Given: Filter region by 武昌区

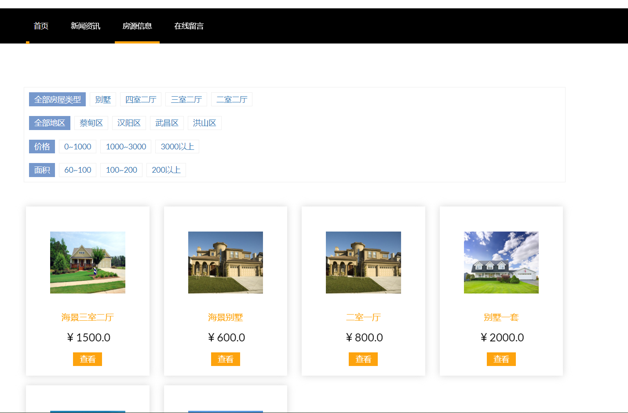Looking at the screenshot, I should tap(167, 123).
